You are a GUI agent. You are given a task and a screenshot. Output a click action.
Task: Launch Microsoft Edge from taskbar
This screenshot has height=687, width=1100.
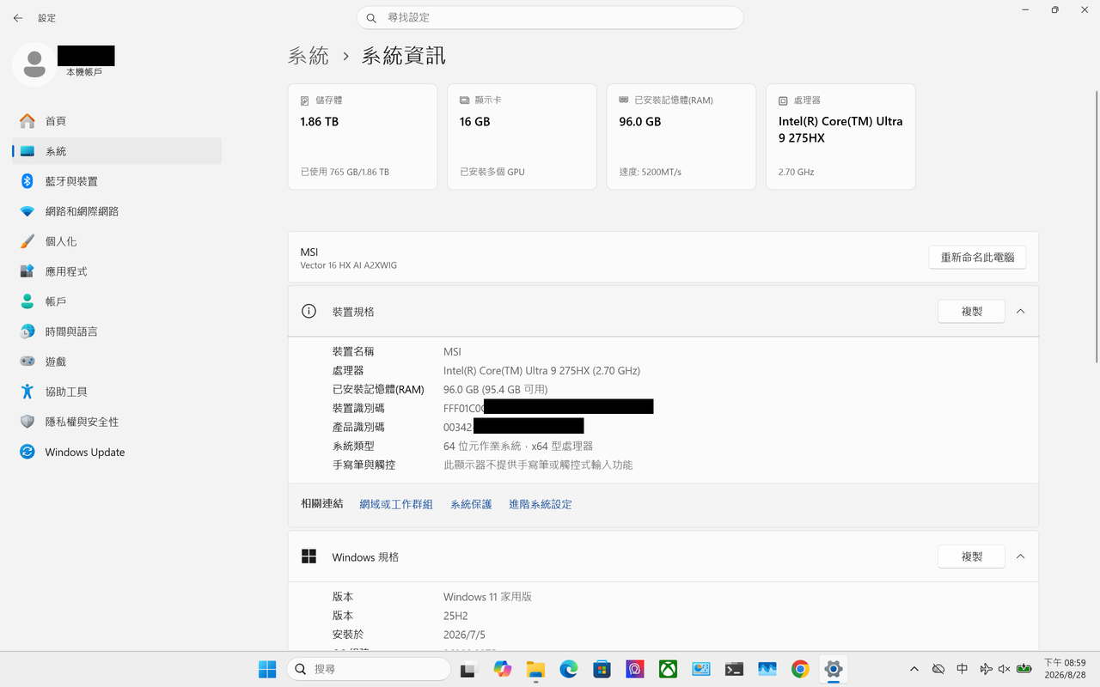pos(569,669)
